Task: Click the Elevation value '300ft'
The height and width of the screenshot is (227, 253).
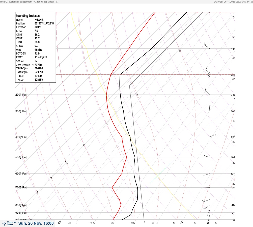Action: 38,27
